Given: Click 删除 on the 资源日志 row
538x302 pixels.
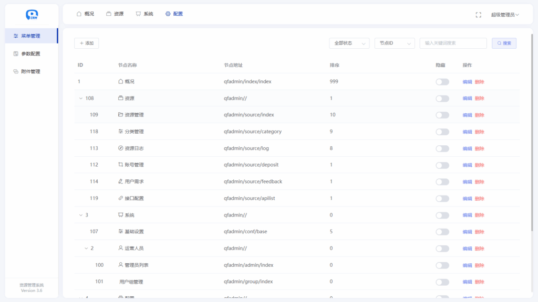Looking at the screenshot, I should pos(480,148).
